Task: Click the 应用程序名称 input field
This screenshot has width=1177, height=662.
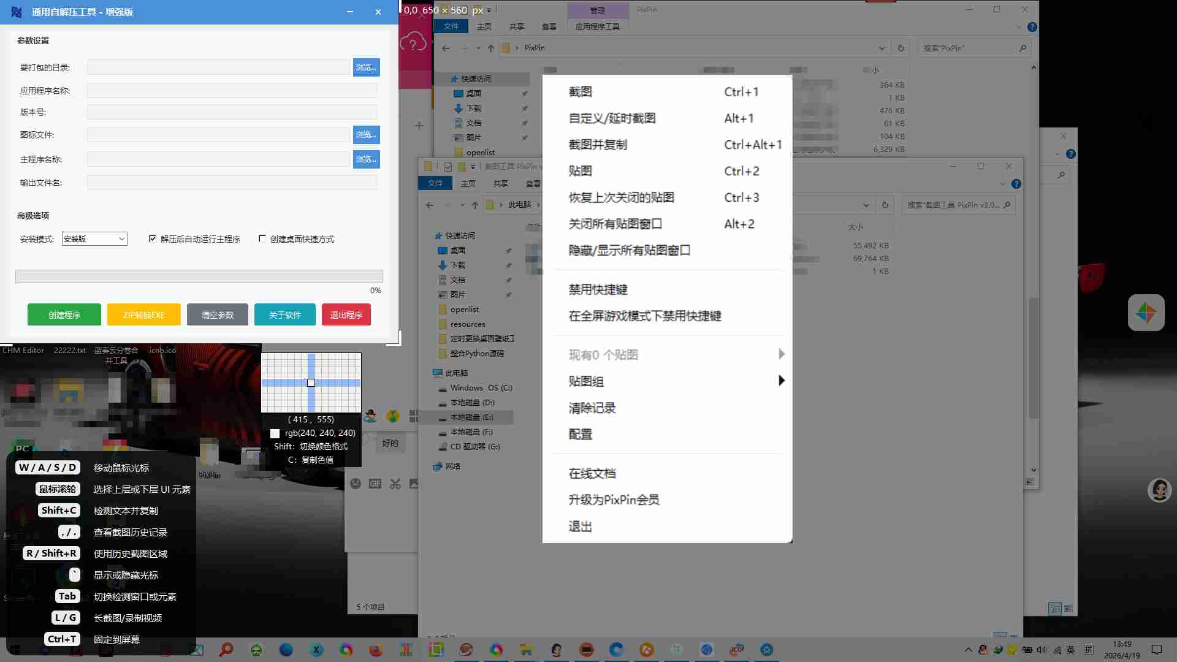Action: tap(232, 91)
